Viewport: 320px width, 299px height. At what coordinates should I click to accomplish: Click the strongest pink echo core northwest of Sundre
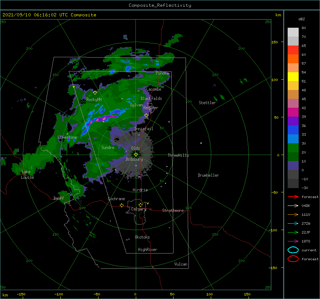coord(105,118)
